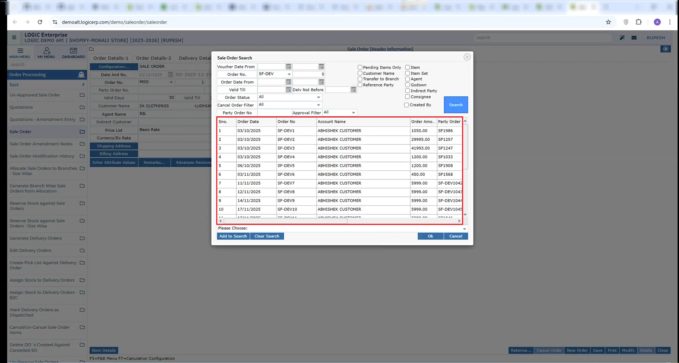This screenshot has height=363, width=679.
Task: Click the Clear Search button
Action: (x=267, y=236)
